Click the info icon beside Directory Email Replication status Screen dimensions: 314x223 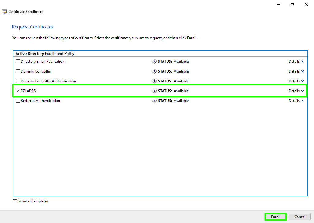point(154,62)
